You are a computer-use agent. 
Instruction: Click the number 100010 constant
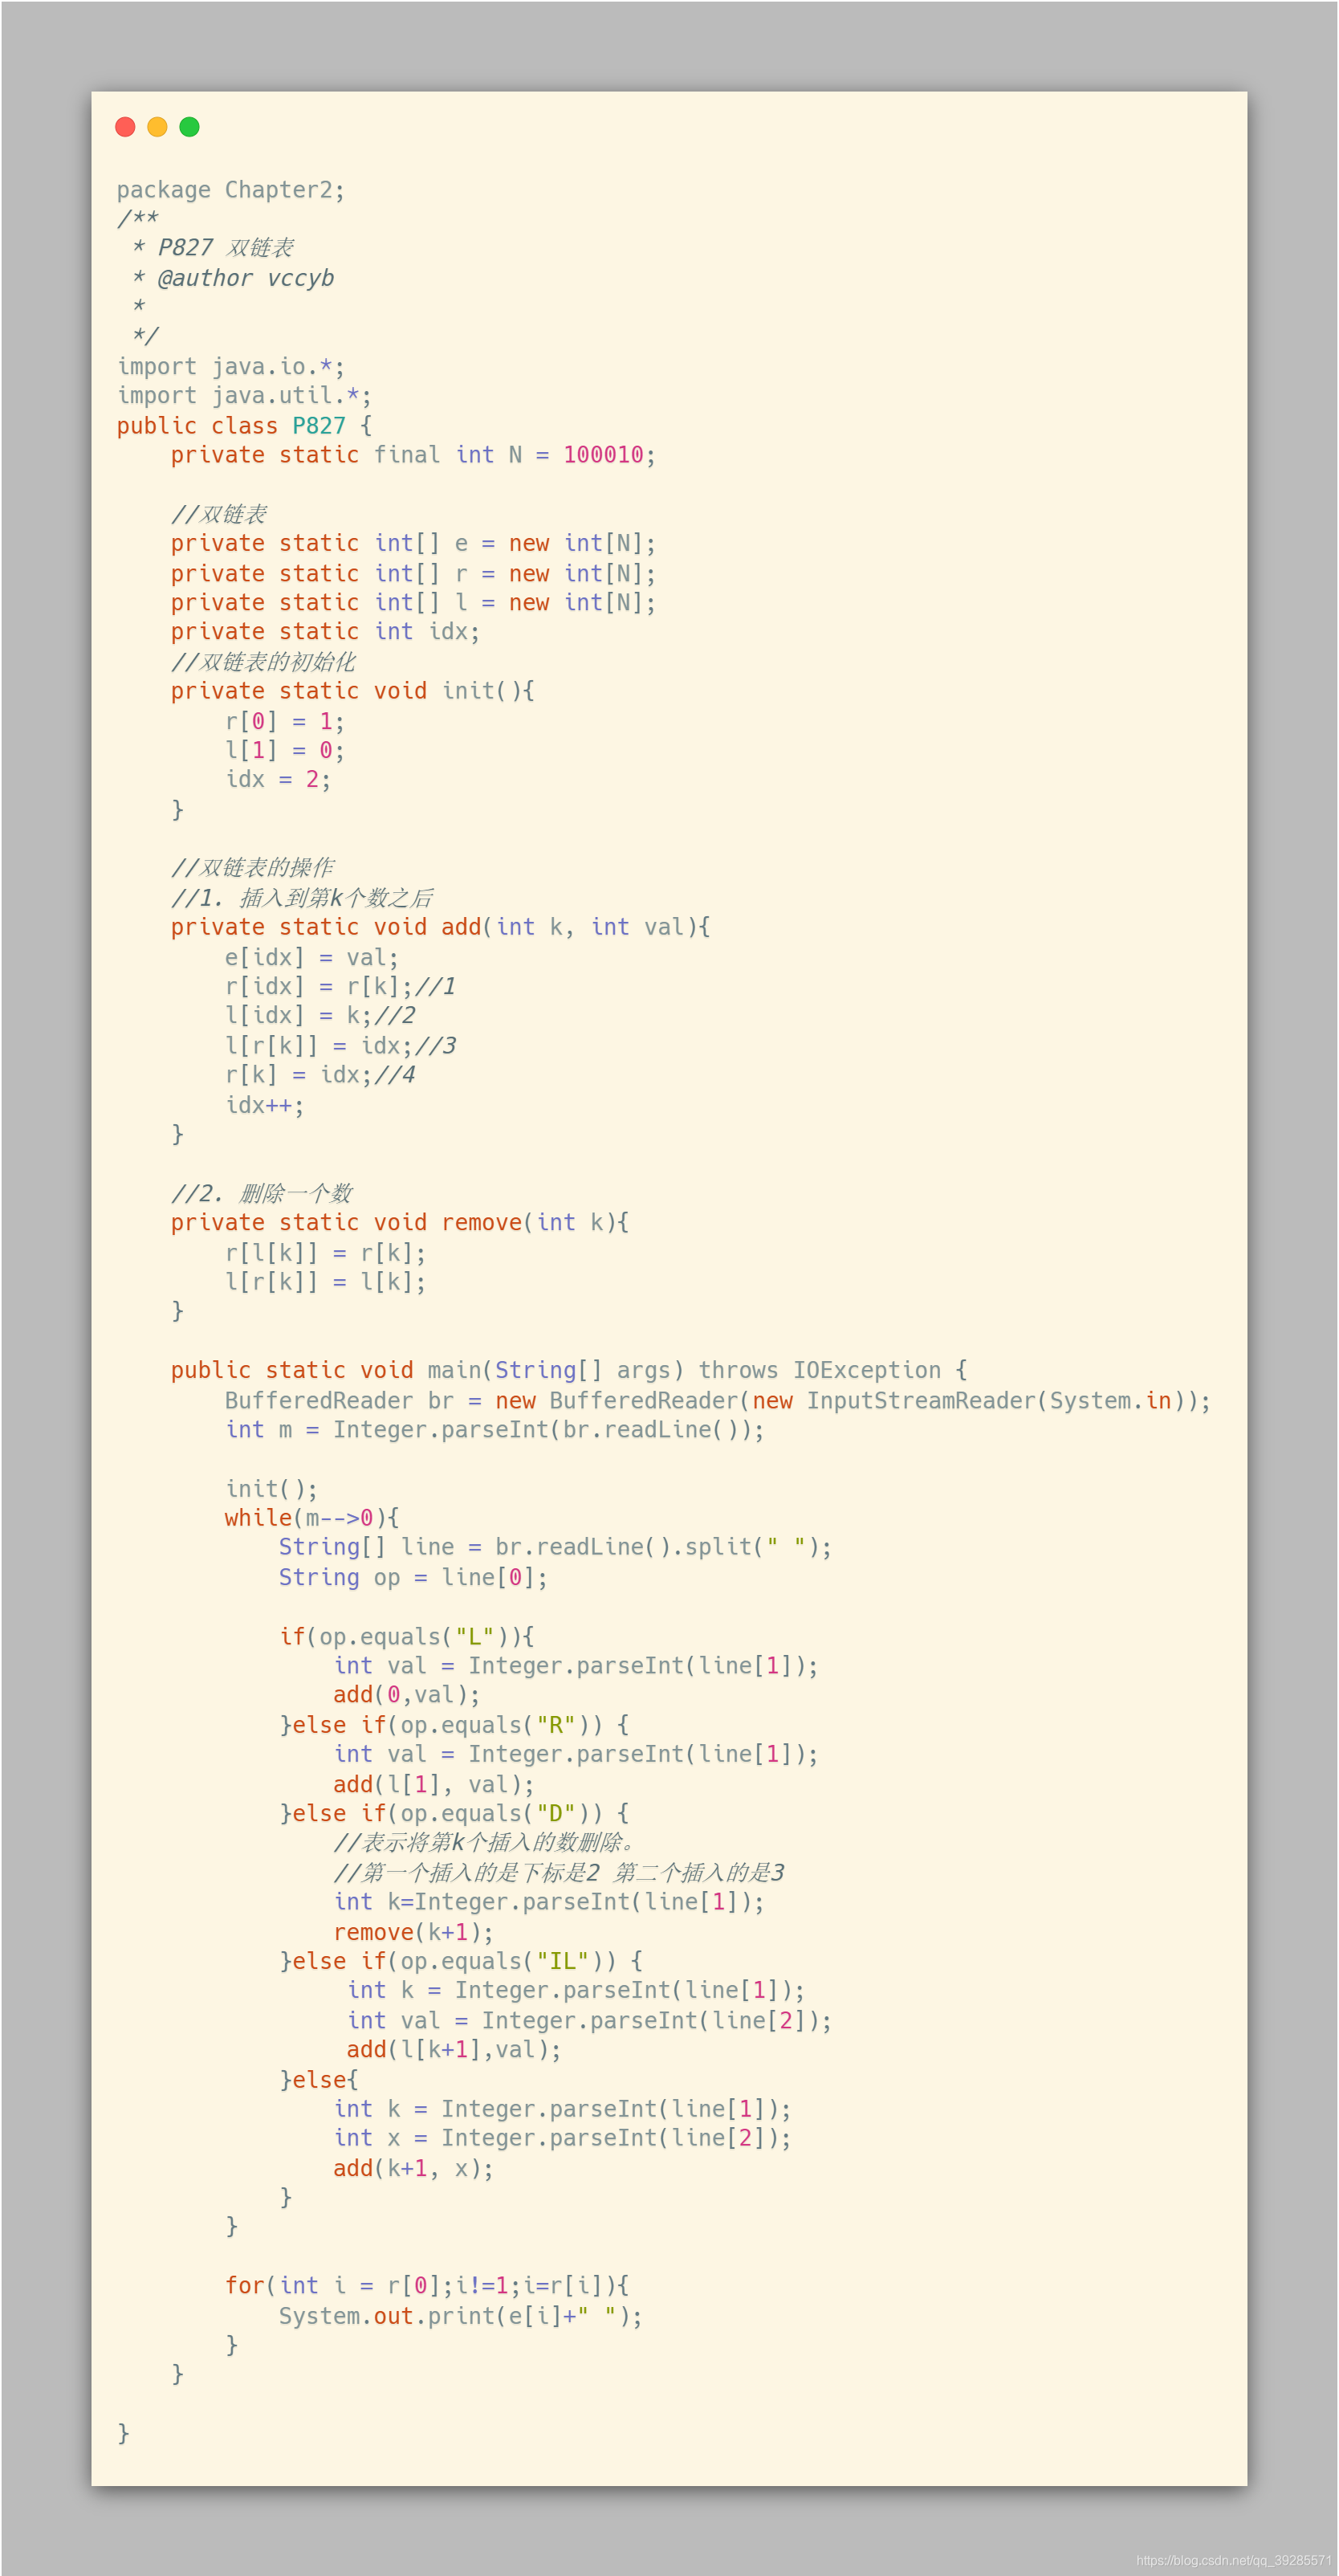tap(603, 455)
